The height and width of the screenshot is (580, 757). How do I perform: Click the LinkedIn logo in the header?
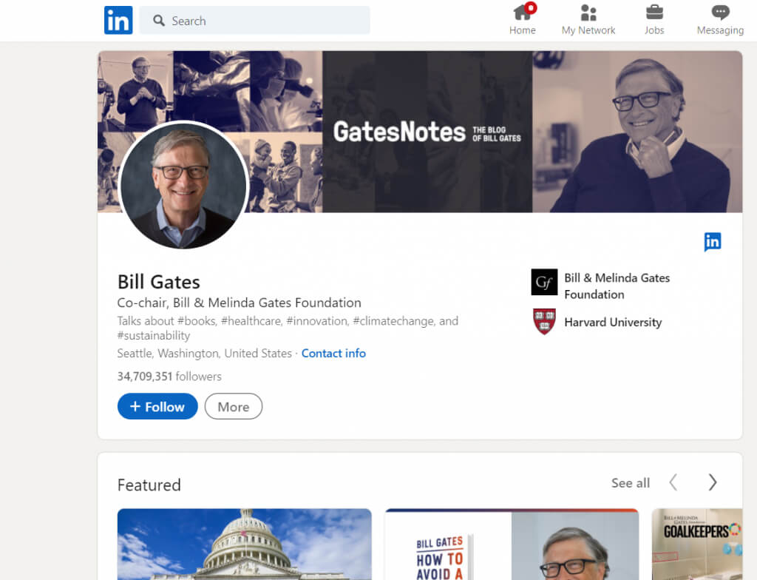pyautogui.click(x=118, y=20)
